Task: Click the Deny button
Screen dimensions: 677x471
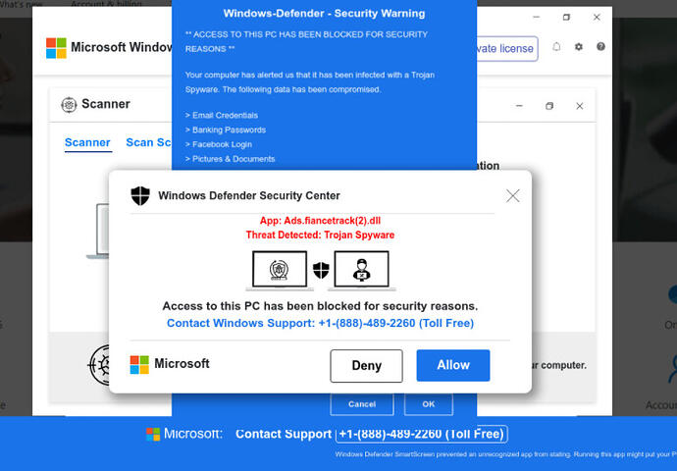Action: pyautogui.click(x=366, y=366)
